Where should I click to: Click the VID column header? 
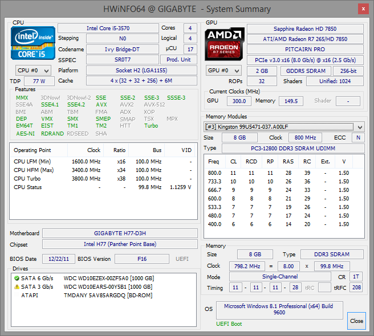pos(180,150)
